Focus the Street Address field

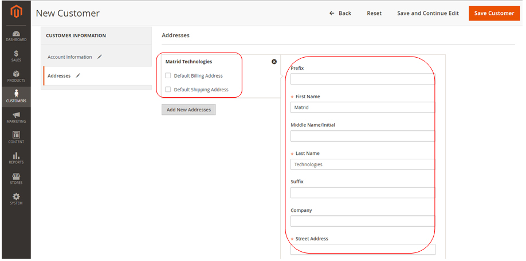[363, 250]
